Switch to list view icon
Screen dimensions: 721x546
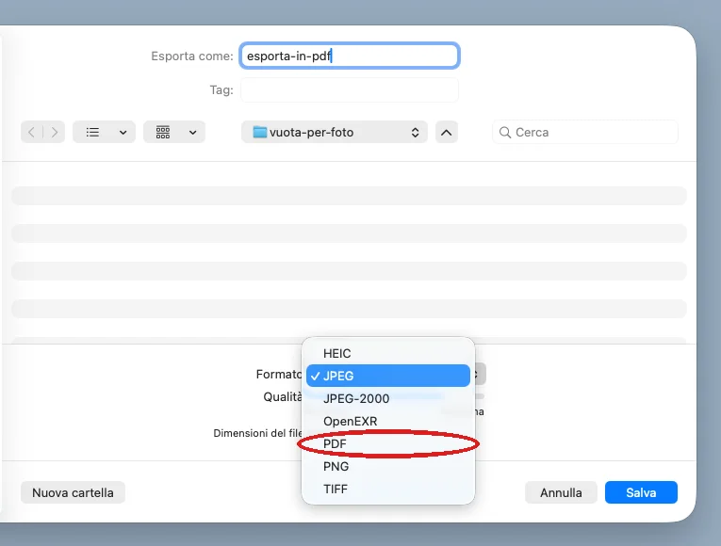93,132
